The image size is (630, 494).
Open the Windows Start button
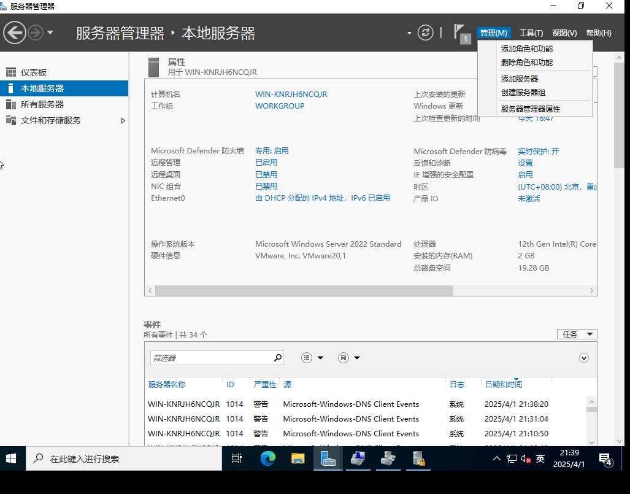point(11,458)
